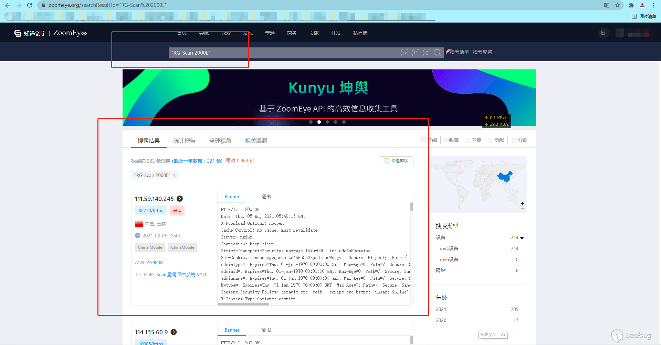Screen dimensions: 661x345
Task: Click the banner vertical scrollbar for 111.59.140.245
Action: tap(412, 207)
